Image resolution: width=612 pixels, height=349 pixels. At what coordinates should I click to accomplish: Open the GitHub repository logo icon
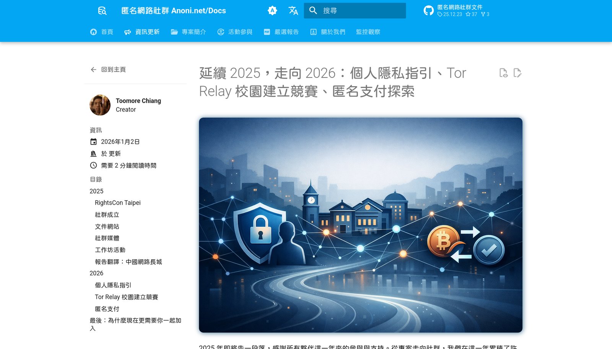pyautogui.click(x=429, y=11)
